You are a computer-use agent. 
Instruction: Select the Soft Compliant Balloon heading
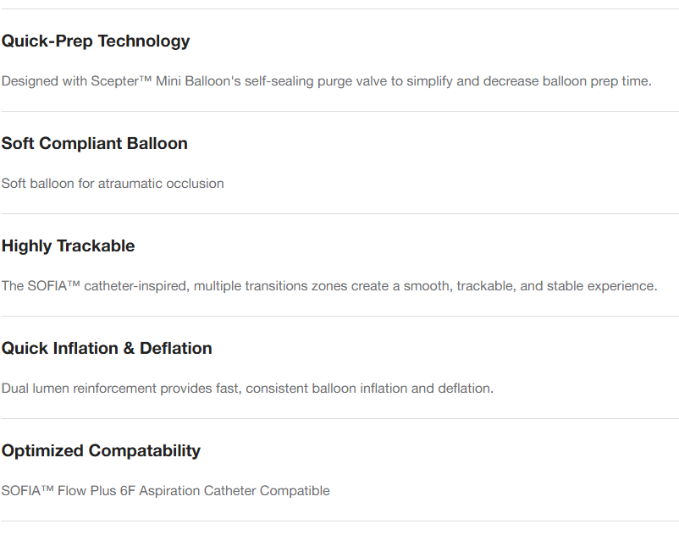(95, 144)
